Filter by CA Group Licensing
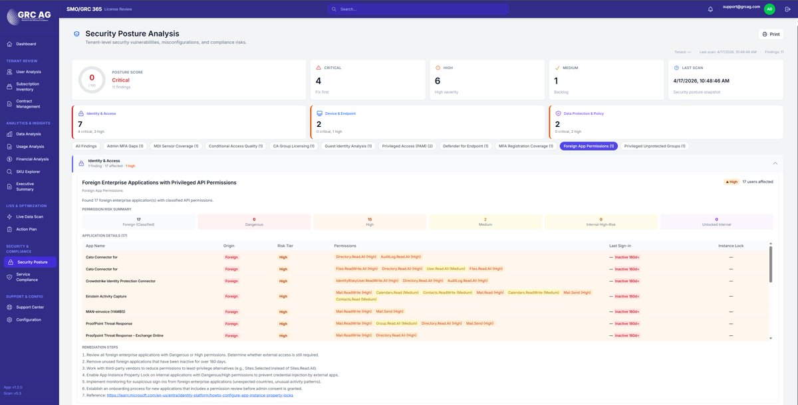 point(293,146)
